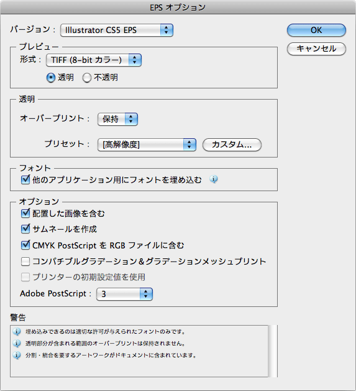Viewport: 356px width, 391px height.
Task: Open the 形式 dropdown showing TIFF 8-bit カラー
Action: tap(94, 60)
